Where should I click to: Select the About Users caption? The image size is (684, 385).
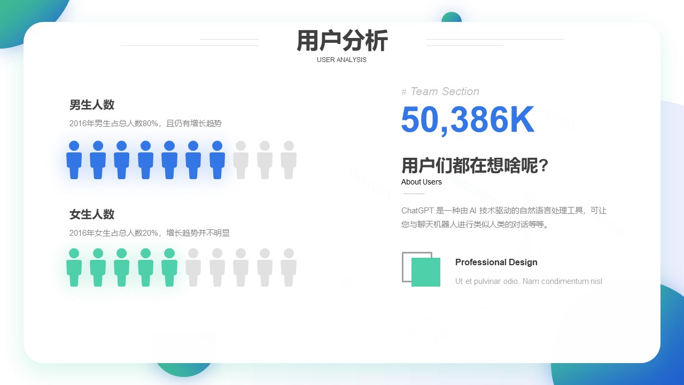(422, 182)
